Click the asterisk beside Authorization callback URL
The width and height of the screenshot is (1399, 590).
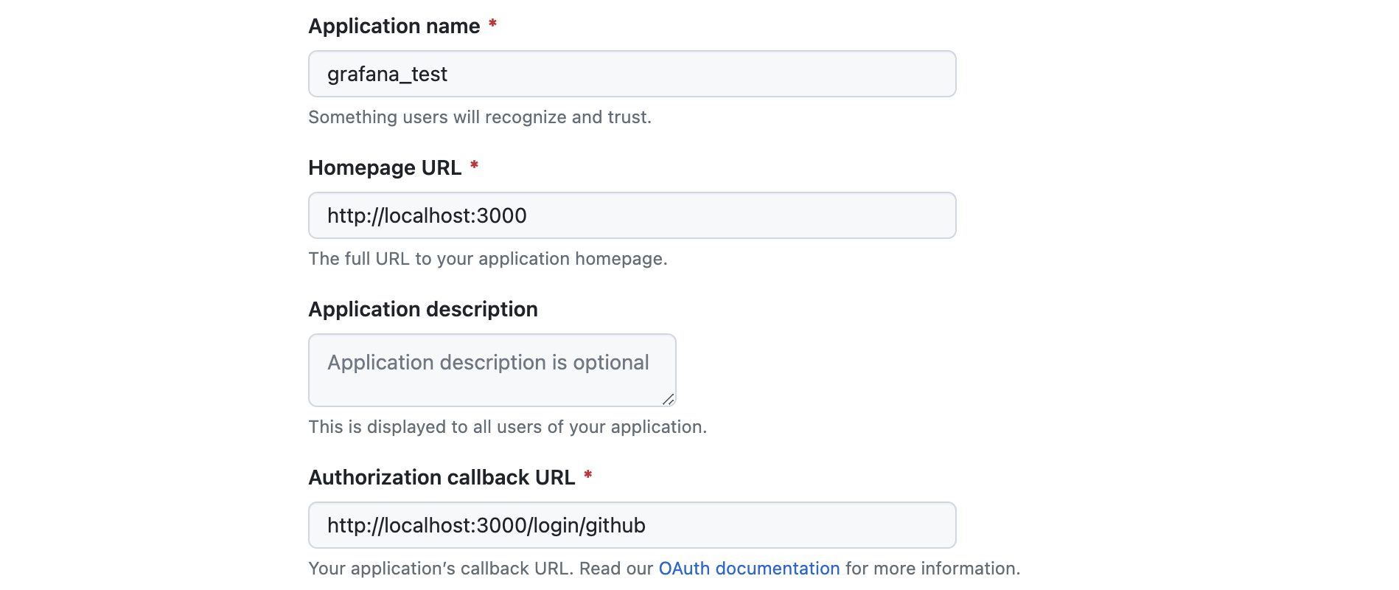(587, 476)
